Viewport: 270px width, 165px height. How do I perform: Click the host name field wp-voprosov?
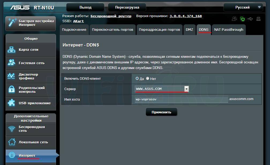181,99
